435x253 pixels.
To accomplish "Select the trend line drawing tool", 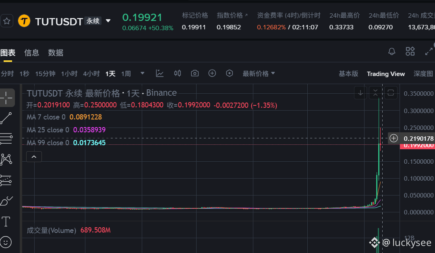I will [6, 118].
